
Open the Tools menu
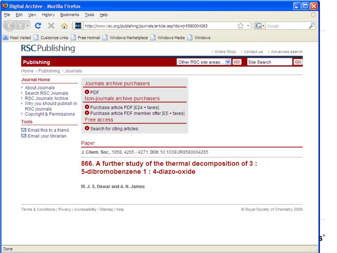pos(90,14)
